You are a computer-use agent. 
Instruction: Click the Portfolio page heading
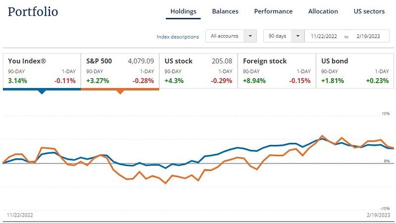pyautogui.click(x=33, y=12)
